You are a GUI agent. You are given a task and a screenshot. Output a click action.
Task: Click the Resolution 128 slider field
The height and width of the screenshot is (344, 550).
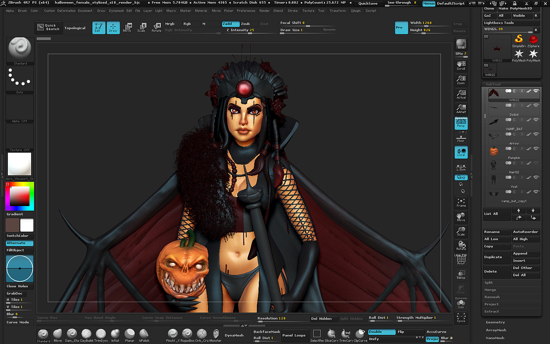pyautogui.click(x=282, y=318)
